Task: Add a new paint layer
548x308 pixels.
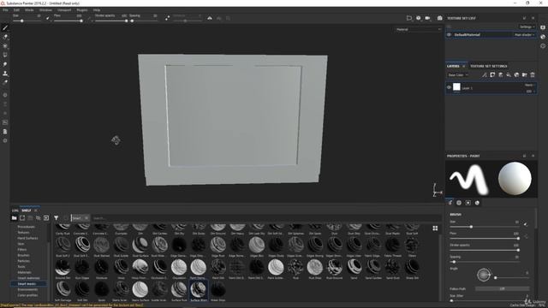Action: (500, 74)
